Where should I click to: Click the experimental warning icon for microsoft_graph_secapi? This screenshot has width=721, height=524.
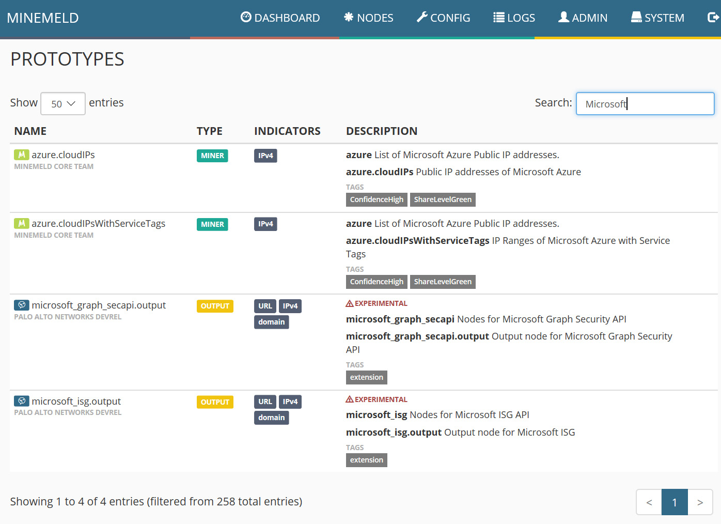(x=350, y=303)
